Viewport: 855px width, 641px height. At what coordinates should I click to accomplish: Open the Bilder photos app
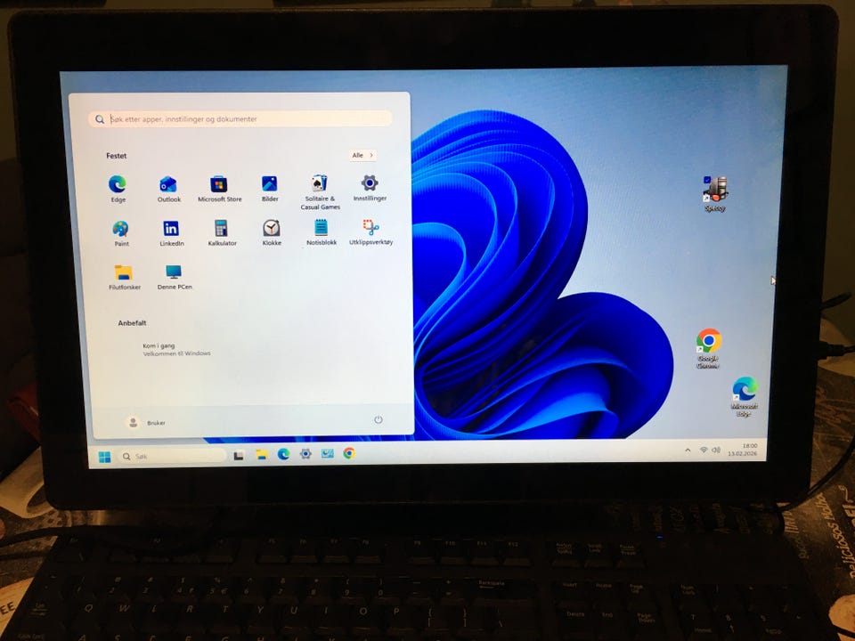270,189
